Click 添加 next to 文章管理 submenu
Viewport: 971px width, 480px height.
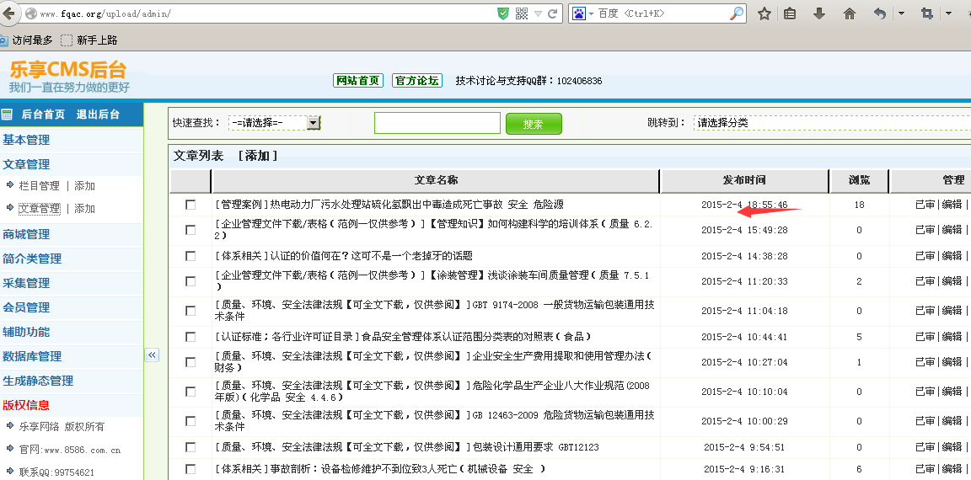point(85,209)
